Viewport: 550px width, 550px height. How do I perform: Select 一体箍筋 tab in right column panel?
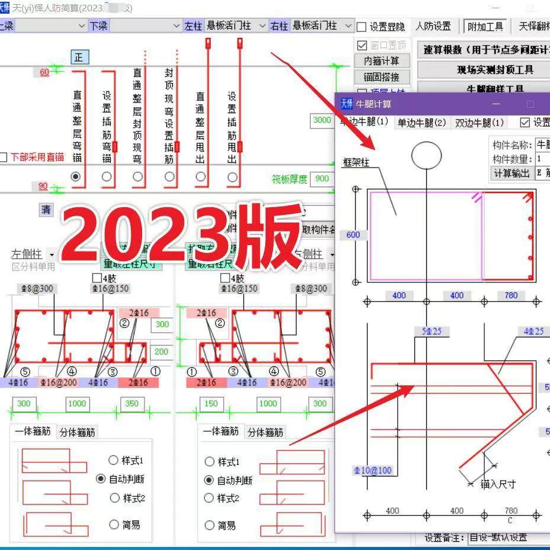tap(221, 432)
